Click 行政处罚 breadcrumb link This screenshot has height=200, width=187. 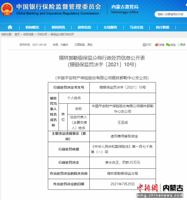(x=42, y=34)
